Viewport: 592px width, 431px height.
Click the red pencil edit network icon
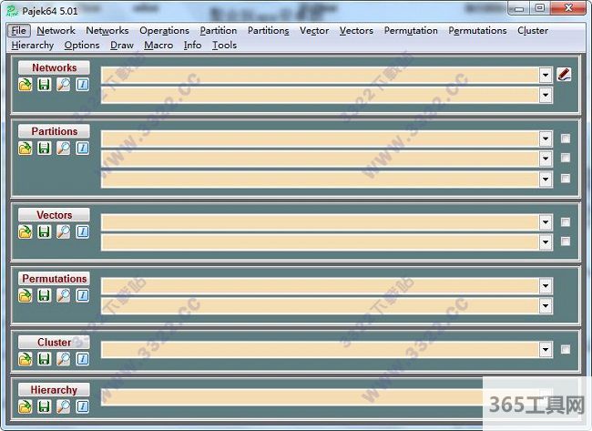coord(564,75)
